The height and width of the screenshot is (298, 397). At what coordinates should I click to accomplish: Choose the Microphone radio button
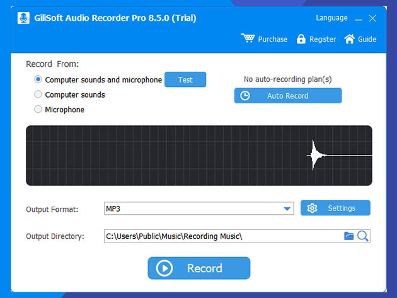click(38, 110)
